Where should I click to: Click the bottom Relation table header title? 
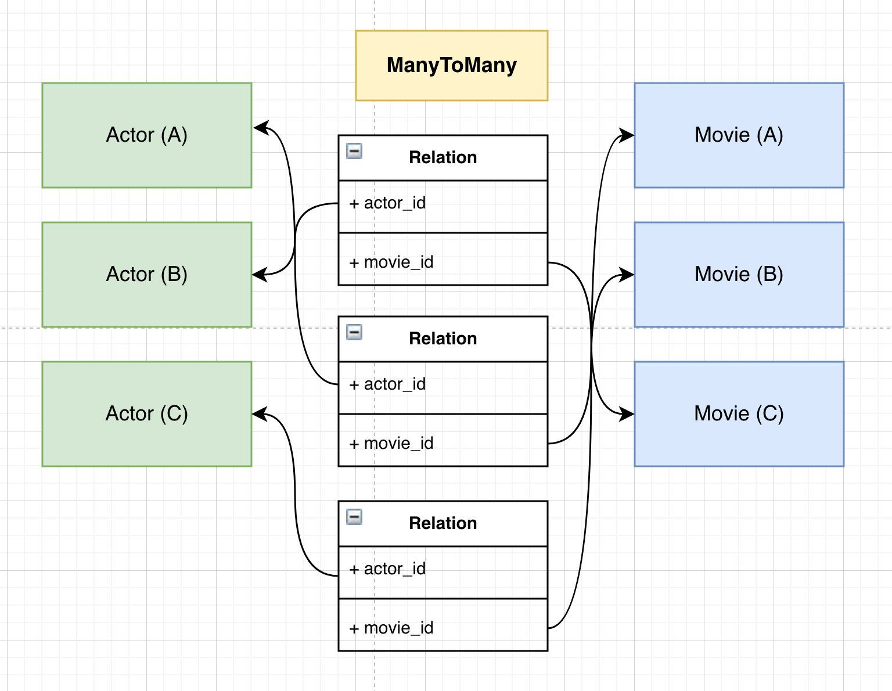[x=443, y=523]
